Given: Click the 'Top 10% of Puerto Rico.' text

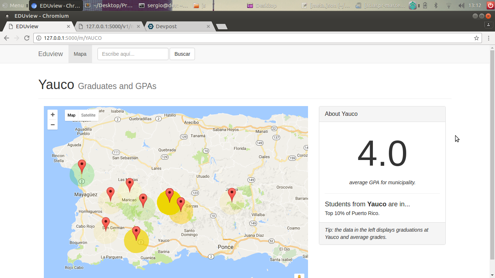Looking at the screenshot, I should point(352,213).
